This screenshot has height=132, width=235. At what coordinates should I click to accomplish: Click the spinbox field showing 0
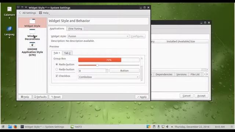(x=92, y=71)
